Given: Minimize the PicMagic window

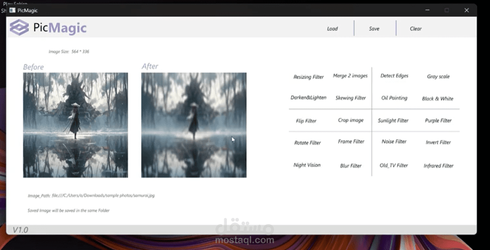Looking at the screenshot, I should 427,10.
